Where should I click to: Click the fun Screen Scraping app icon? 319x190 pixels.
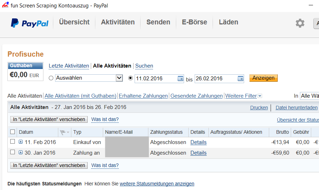point(5,5)
